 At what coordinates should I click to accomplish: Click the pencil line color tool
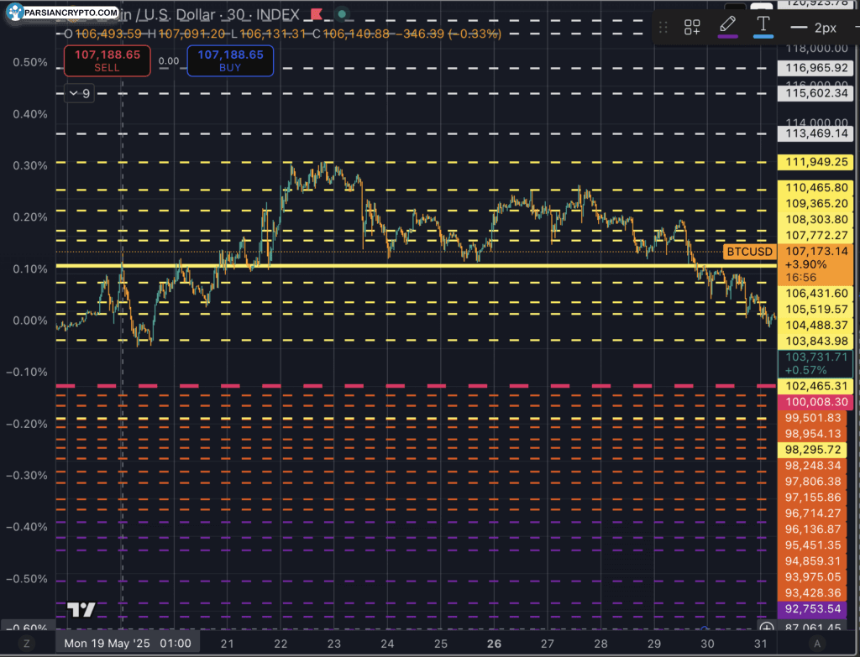coord(728,26)
